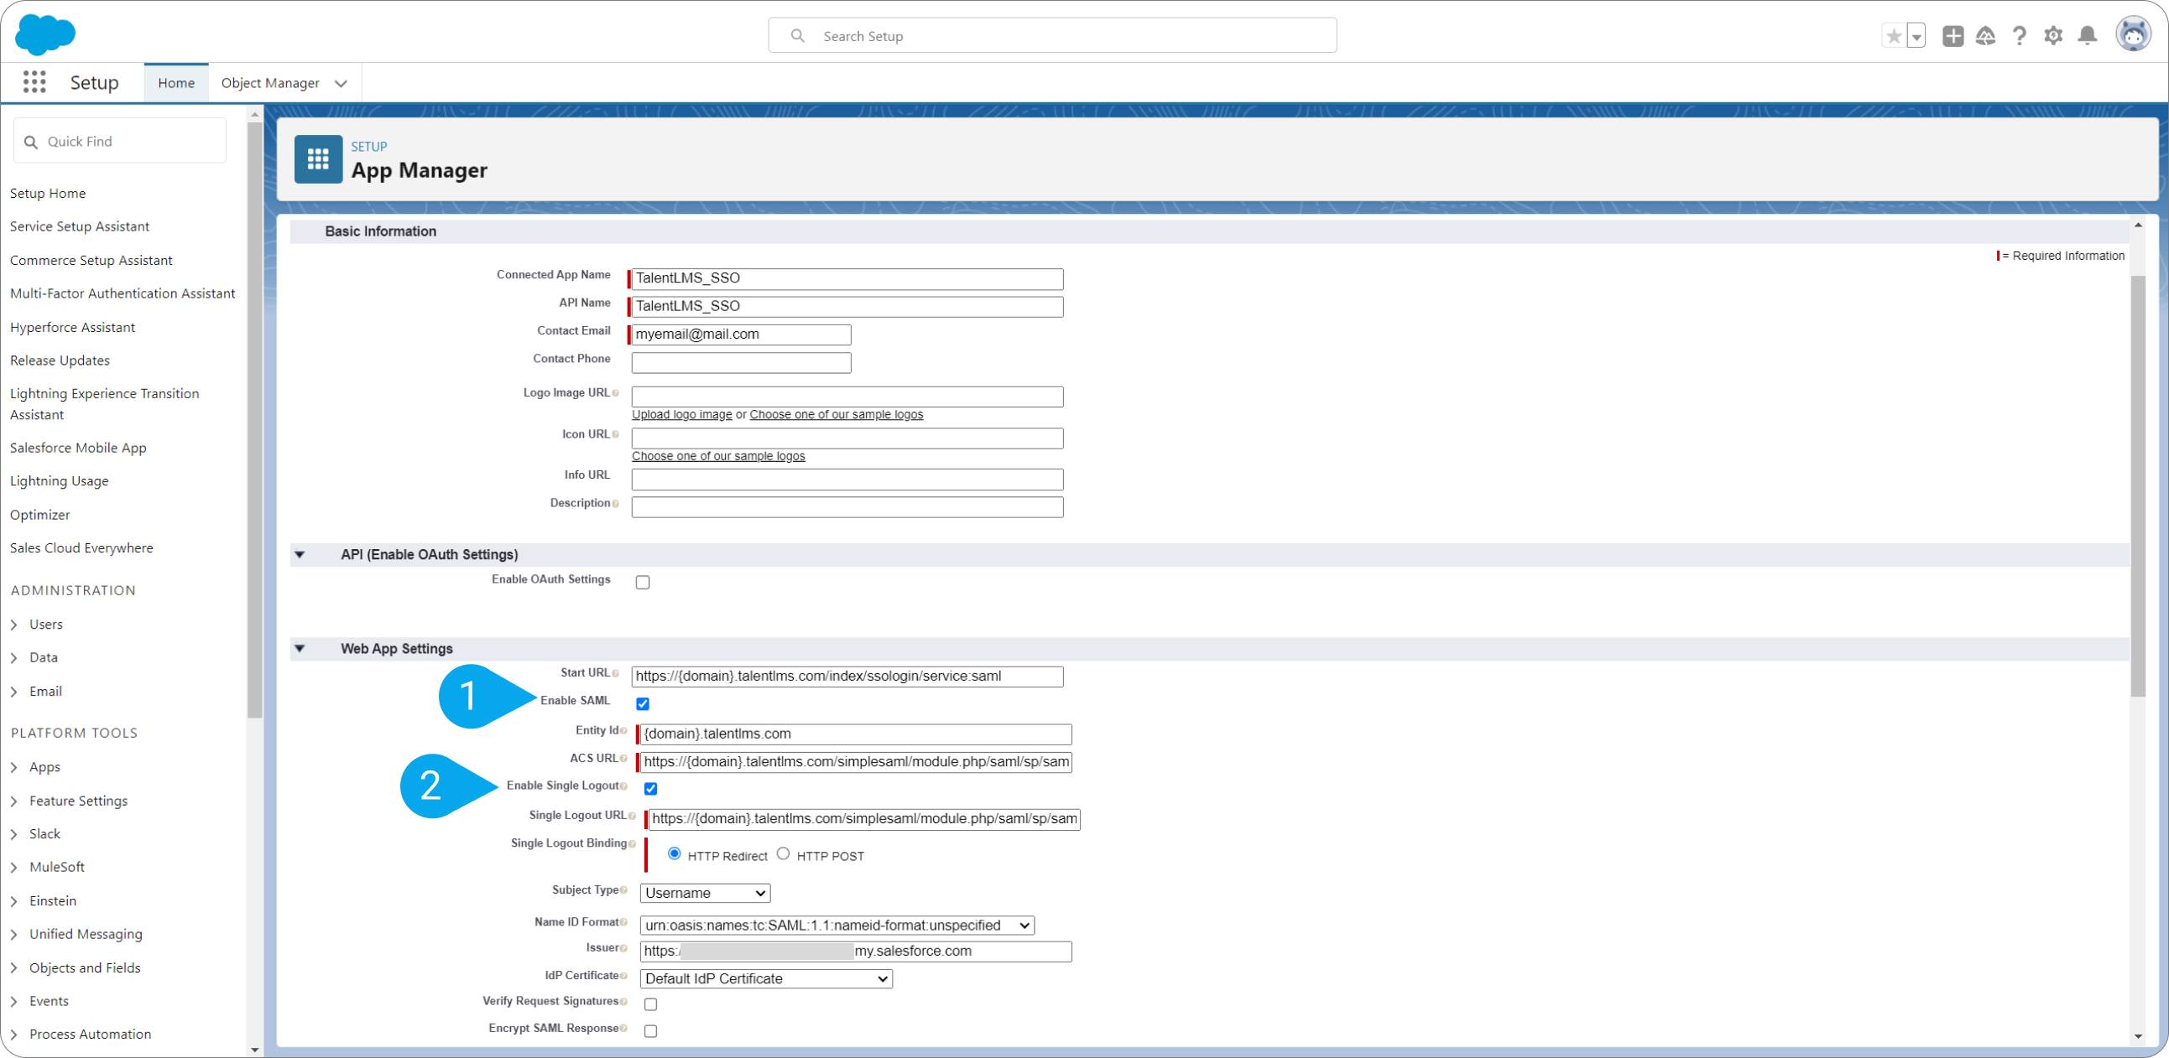Open Sales Cloud Everywhere link

tap(81, 548)
